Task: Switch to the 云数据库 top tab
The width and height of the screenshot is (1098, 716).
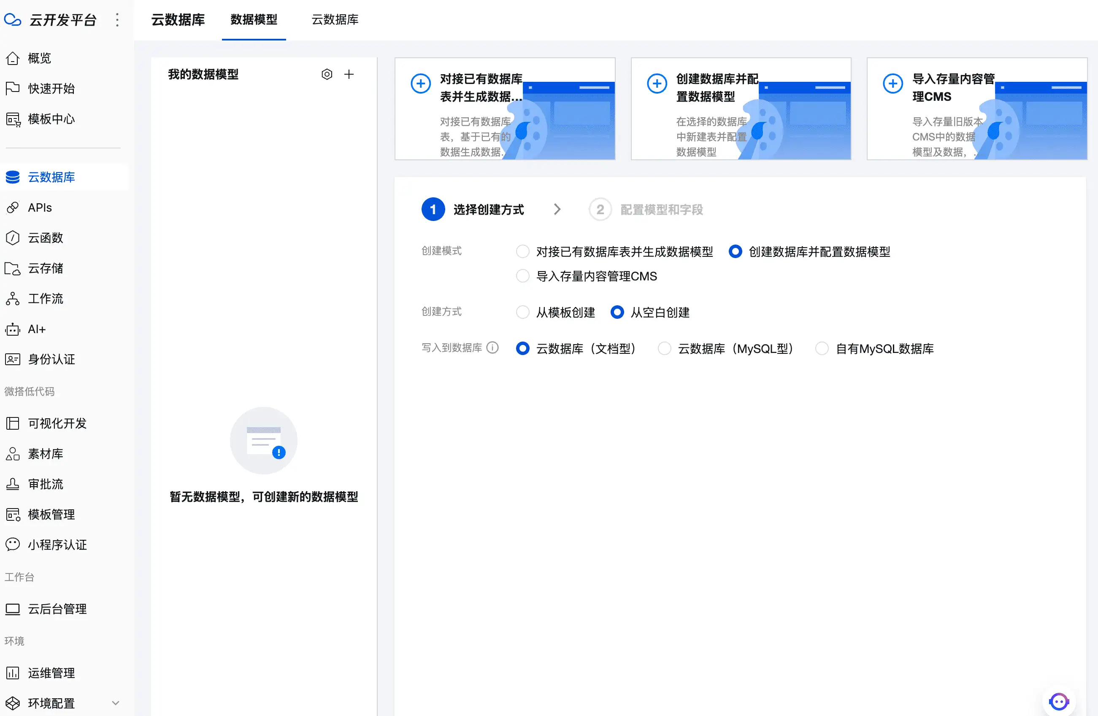Action: (x=335, y=20)
